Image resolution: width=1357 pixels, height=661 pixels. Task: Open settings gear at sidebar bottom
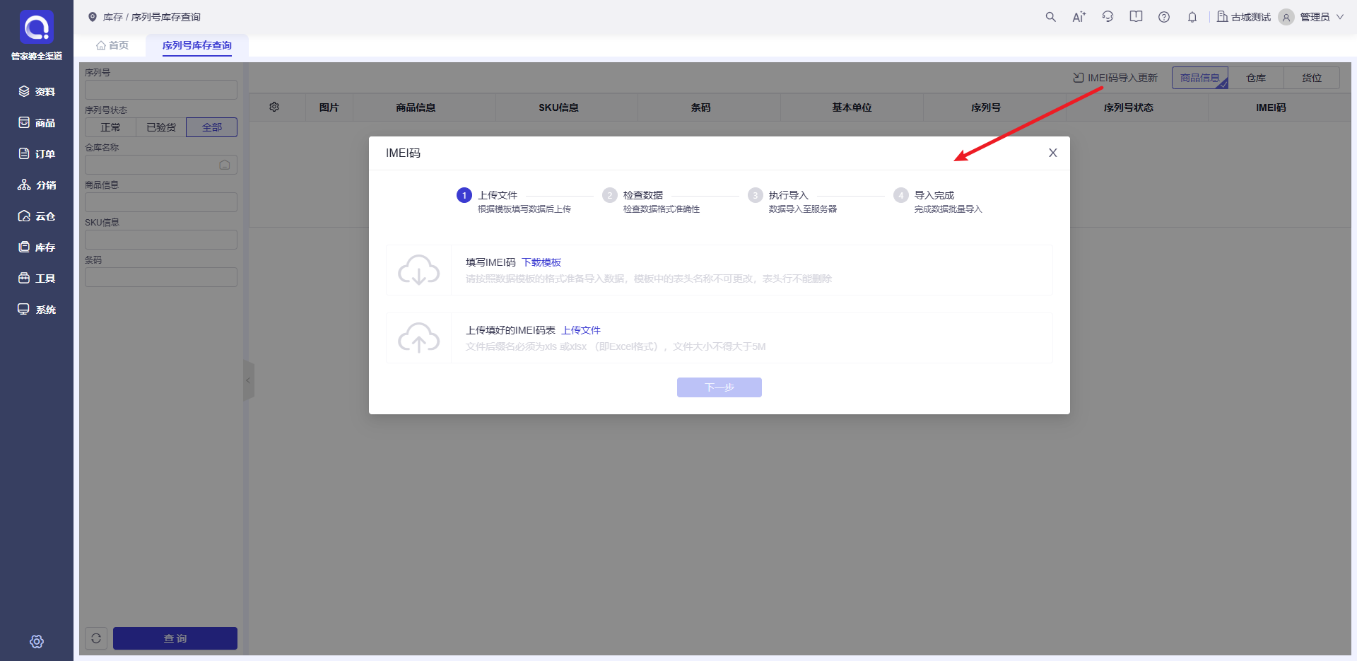click(x=37, y=641)
